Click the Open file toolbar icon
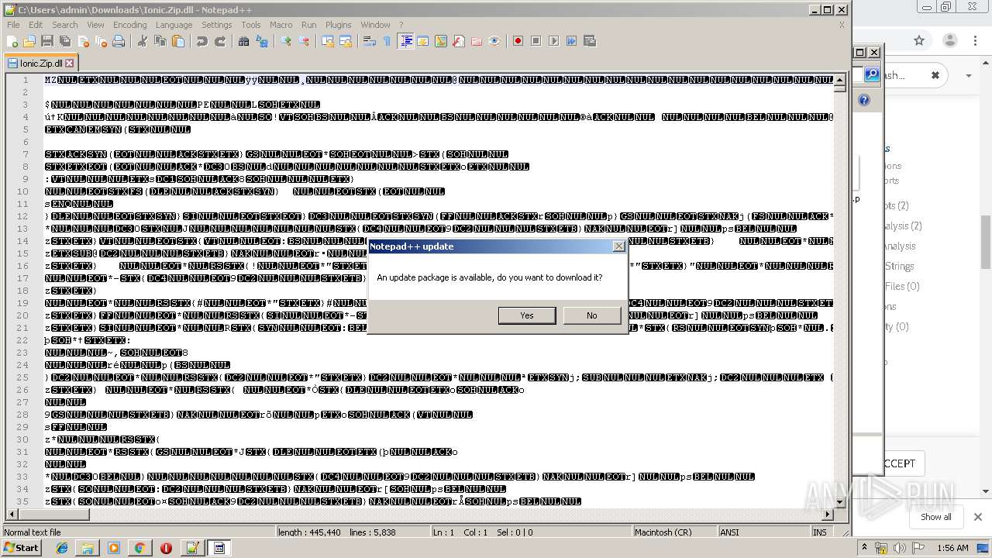The image size is (992, 558). click(29, 41)
